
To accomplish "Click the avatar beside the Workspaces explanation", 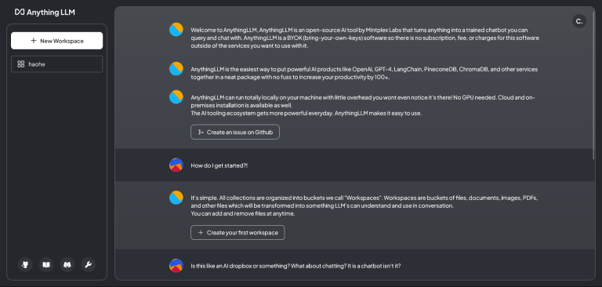I will [x=176, y=198].
